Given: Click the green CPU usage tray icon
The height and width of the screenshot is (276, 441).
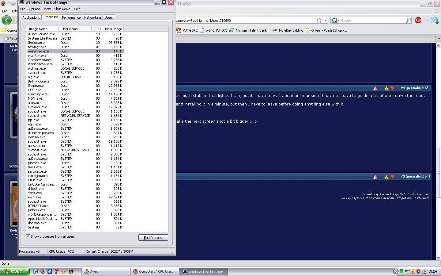Looking at the screenshot, I should point(401,271).
